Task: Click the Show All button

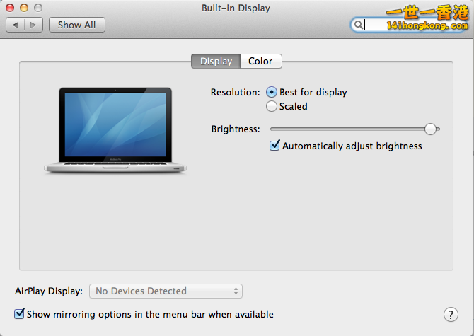Action: coord(77,25)
